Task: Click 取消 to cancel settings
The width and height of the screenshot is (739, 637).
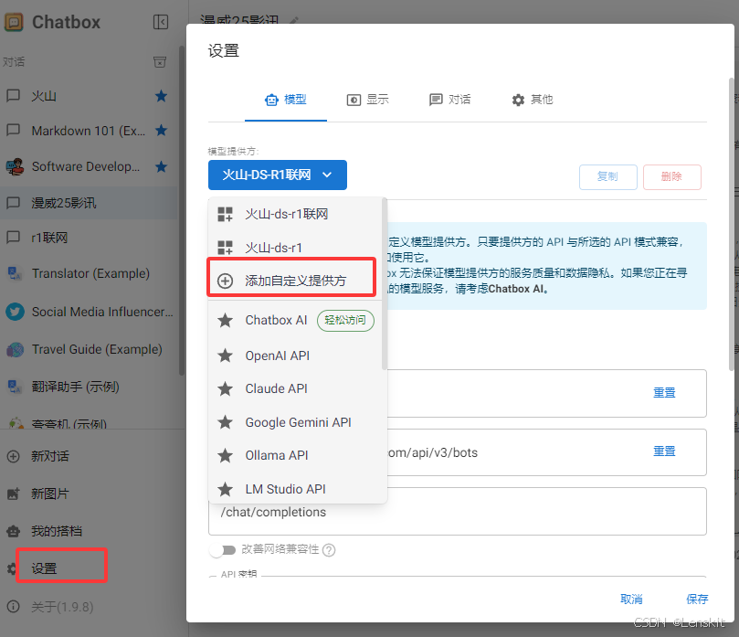Action: pyautogui.click(x=631, y=599)
